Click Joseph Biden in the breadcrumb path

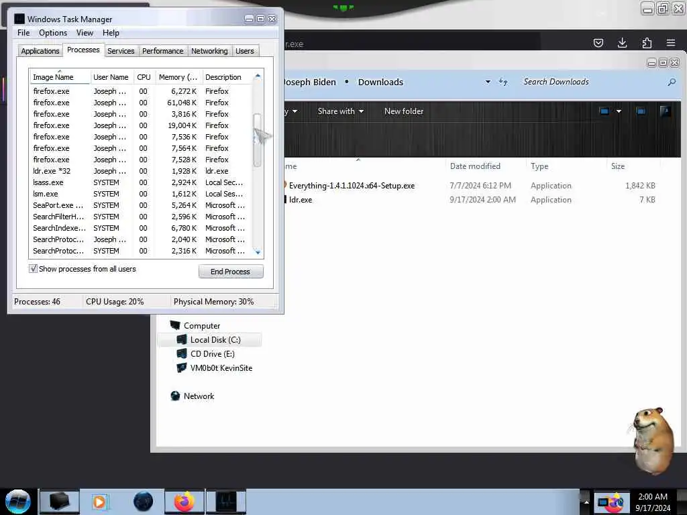point(310,82)
